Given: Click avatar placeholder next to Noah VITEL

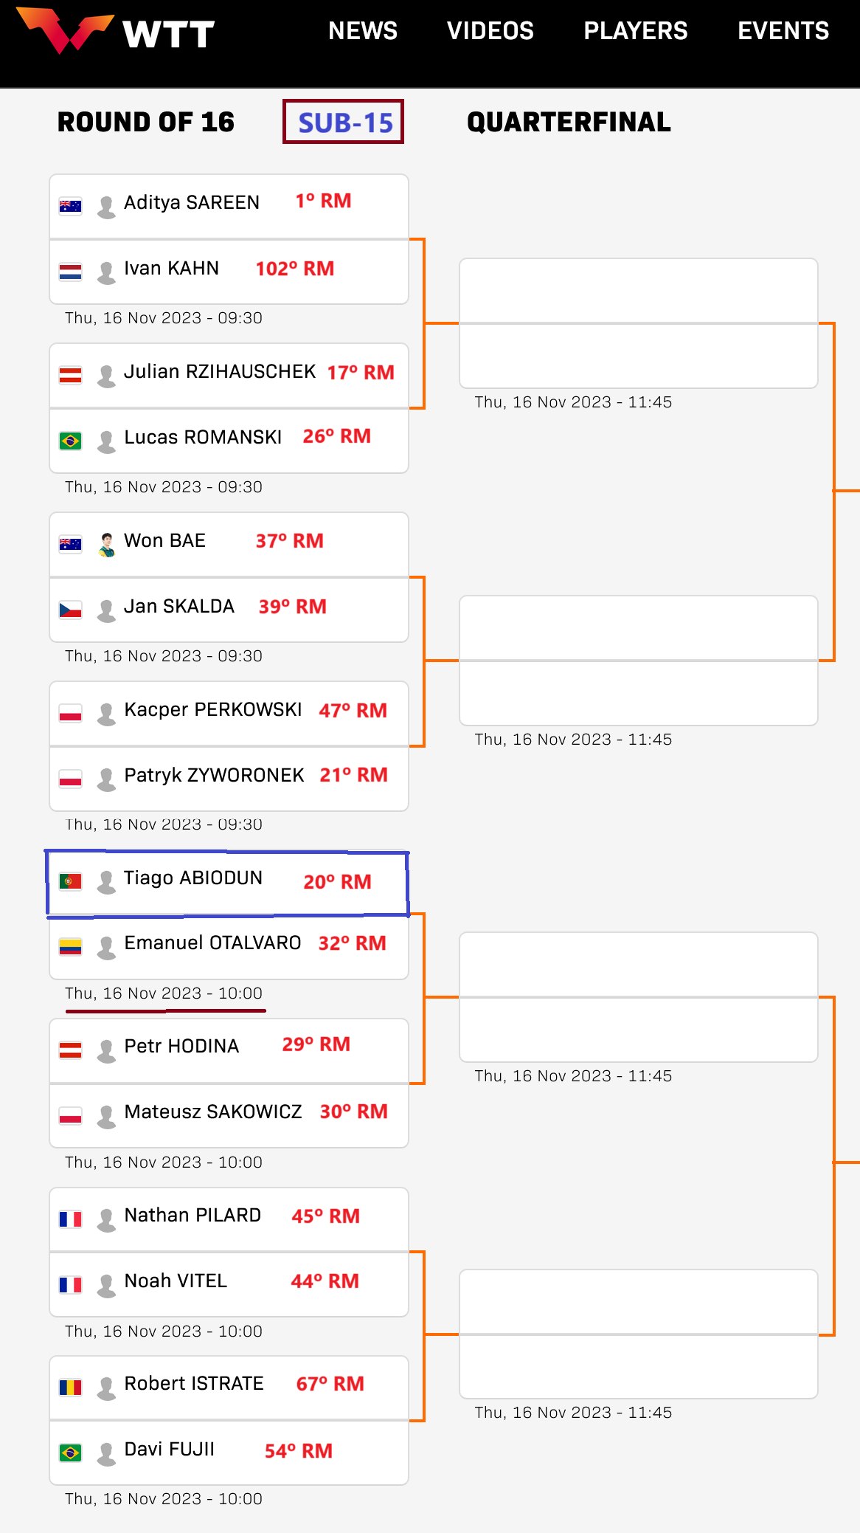Looking at the screenshot, I should 107,1285.
